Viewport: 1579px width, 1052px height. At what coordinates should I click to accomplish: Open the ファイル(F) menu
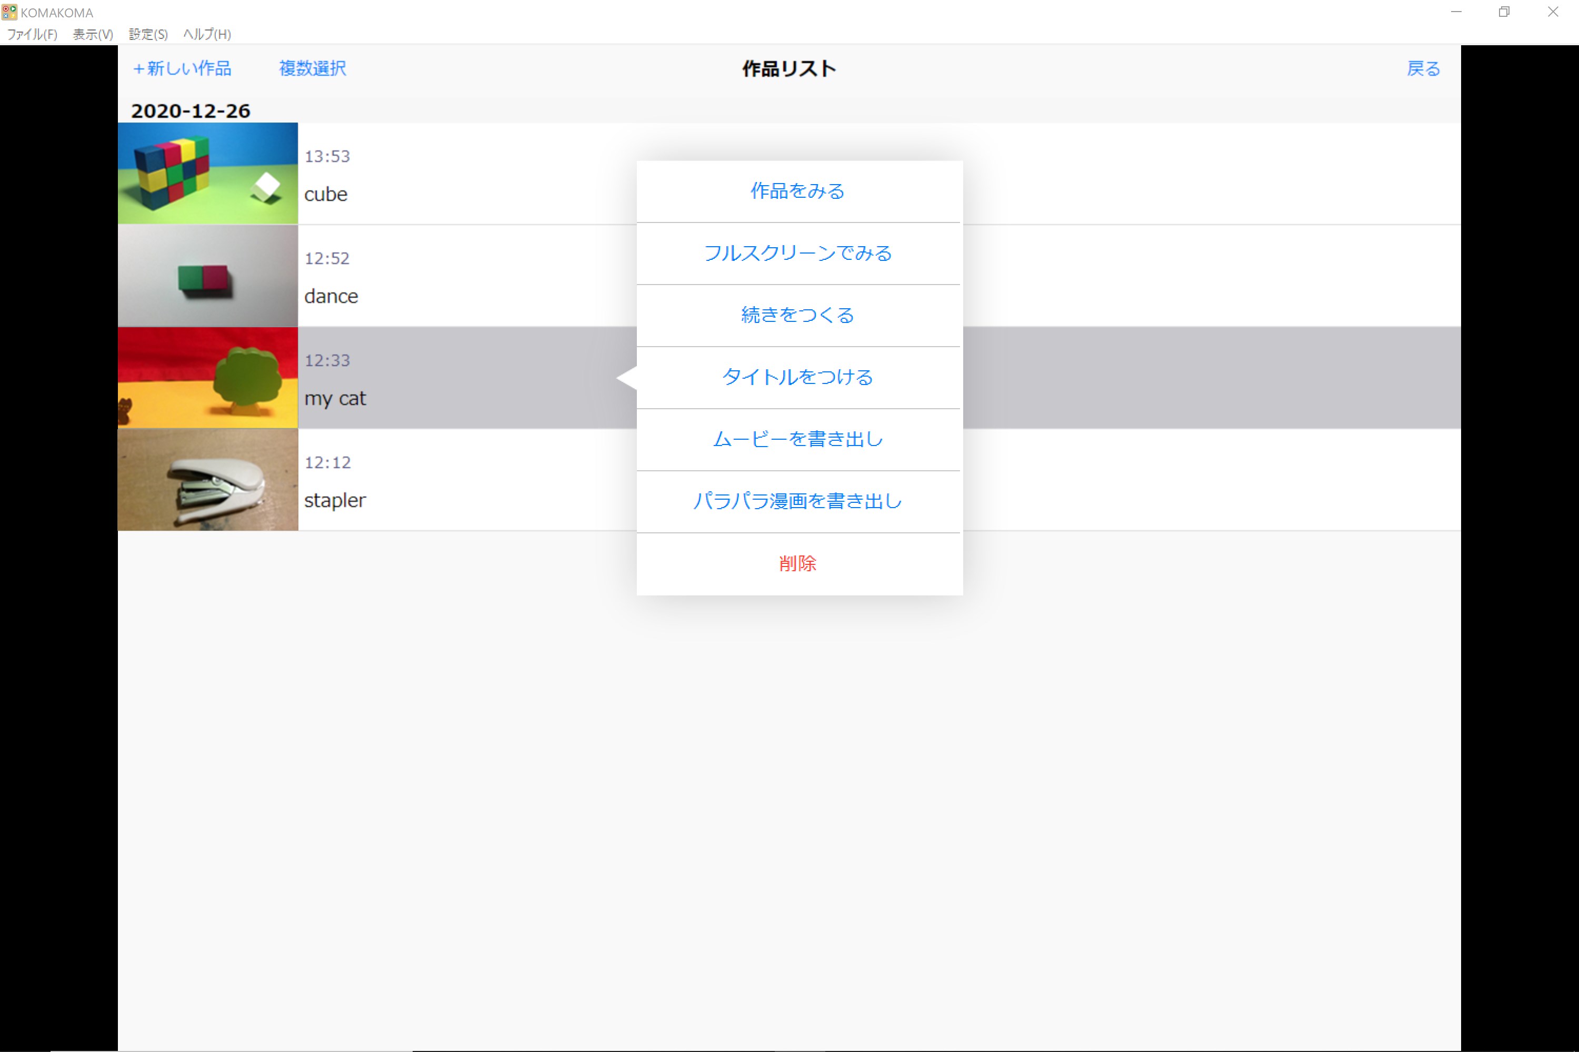click(32, 34)
